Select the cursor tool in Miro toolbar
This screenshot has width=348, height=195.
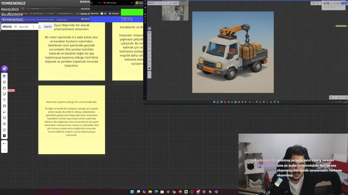tap(4, 76)
